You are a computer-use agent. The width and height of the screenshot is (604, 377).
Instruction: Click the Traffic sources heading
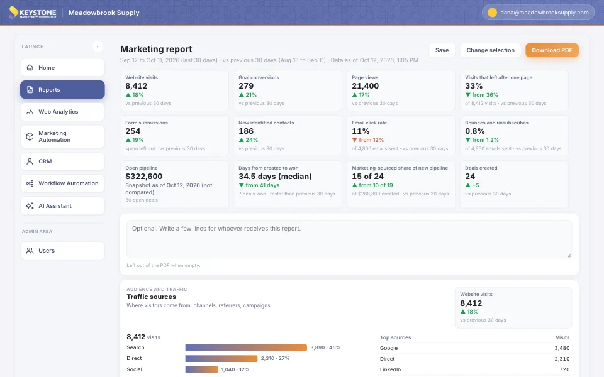151,297
